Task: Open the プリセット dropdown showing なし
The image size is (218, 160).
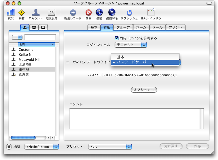Action: (110, 147)
